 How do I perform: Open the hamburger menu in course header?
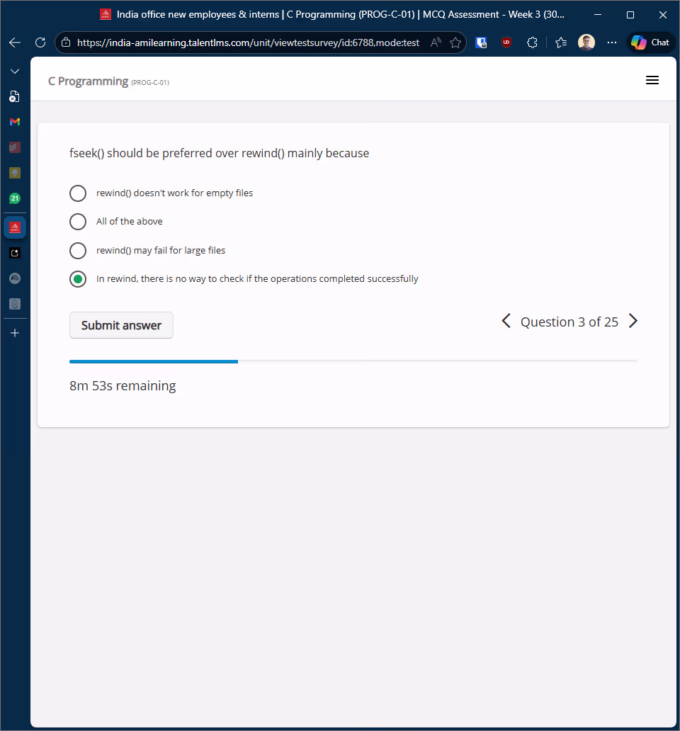pyautogui.click(x=652, y=81)
